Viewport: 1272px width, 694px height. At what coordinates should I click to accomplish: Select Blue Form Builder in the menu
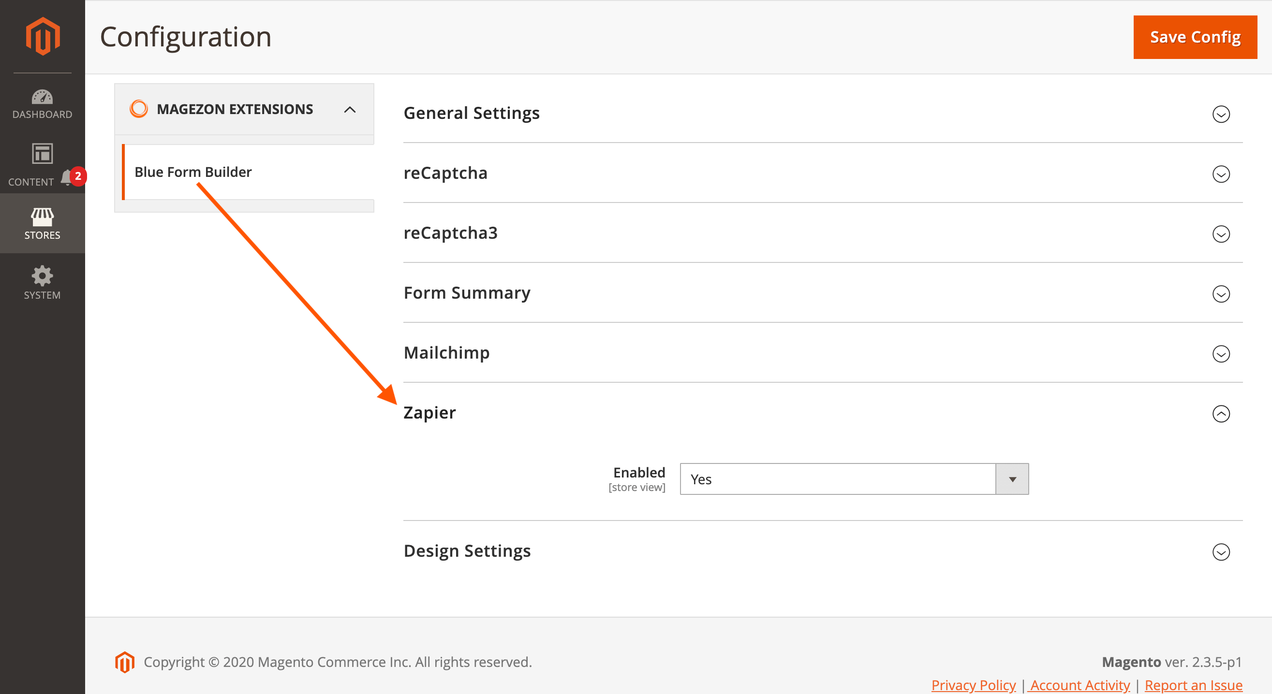pyautogui.click(x=192, y=172)
